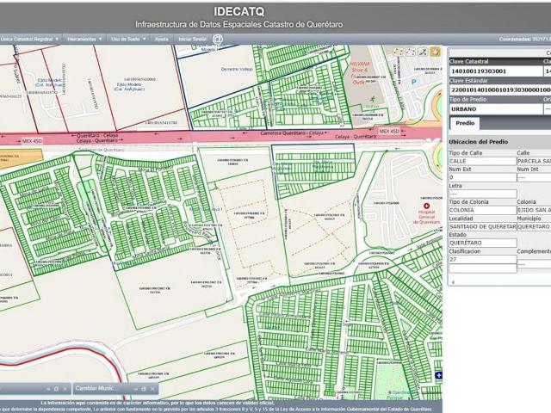
Task: Click the Localidad Santiago de Querétaro field
Action: click(483, 227)
